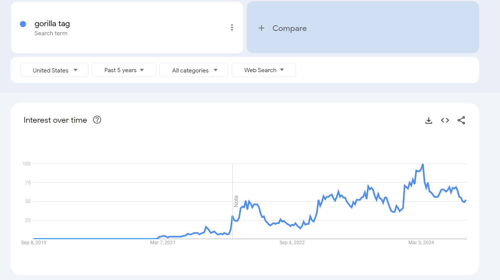Screen dimensions: 500x280
Task: Open the United States region dropdown
Action: point(55,70)
